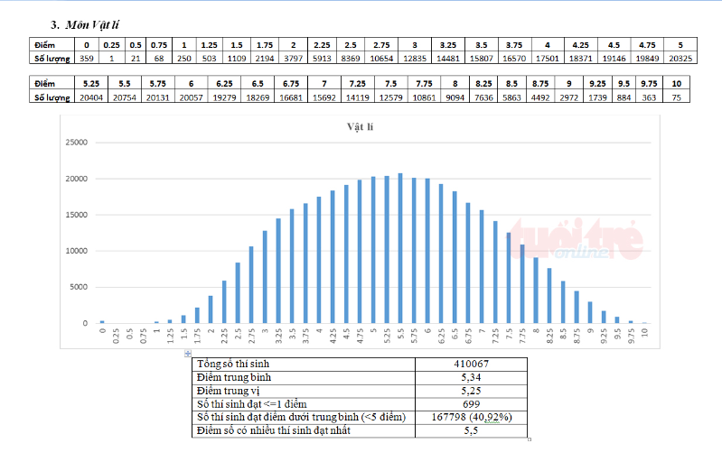Click the tallest bar at score 5.5
This screenshot has height=471, width=722.
[x=400, y=248]
